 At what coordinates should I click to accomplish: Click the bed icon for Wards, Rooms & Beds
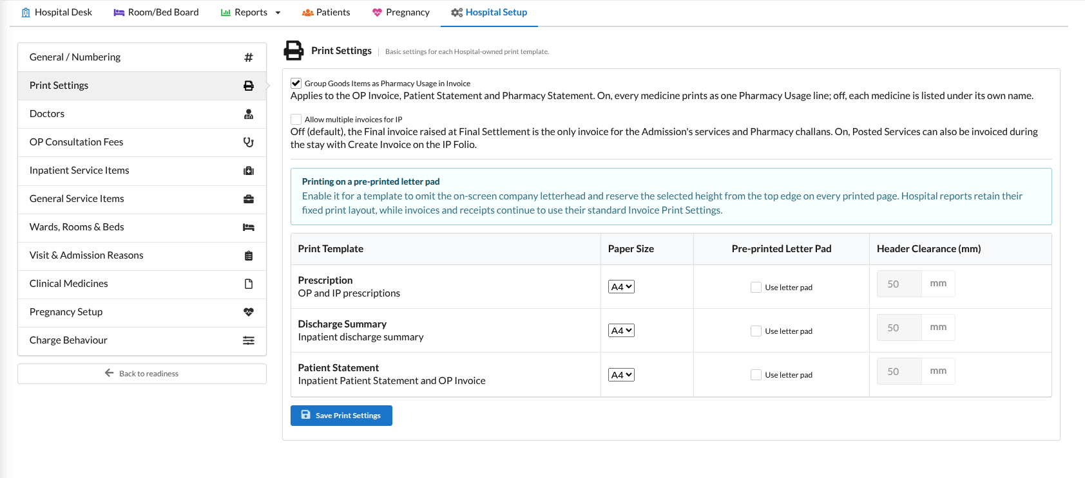tap(249, 227)
